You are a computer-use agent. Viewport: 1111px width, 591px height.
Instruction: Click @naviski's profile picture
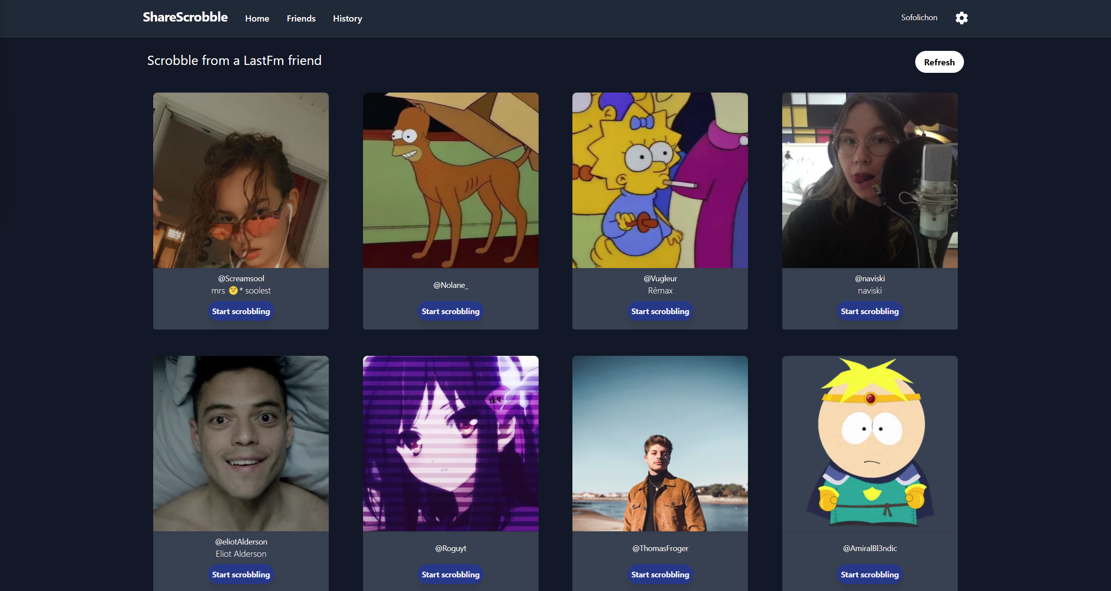[870, 180]
